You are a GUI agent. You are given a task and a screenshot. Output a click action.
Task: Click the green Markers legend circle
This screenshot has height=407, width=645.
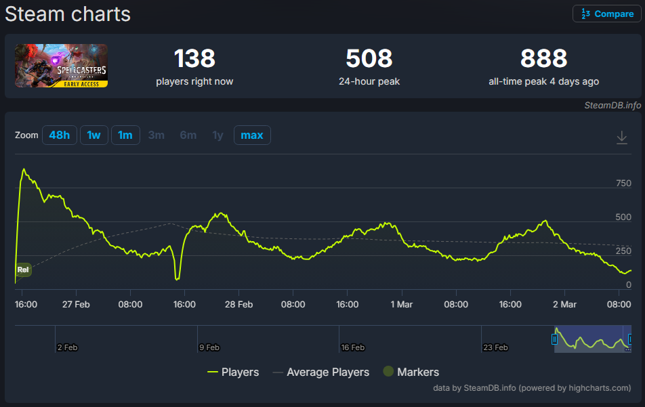388,371
